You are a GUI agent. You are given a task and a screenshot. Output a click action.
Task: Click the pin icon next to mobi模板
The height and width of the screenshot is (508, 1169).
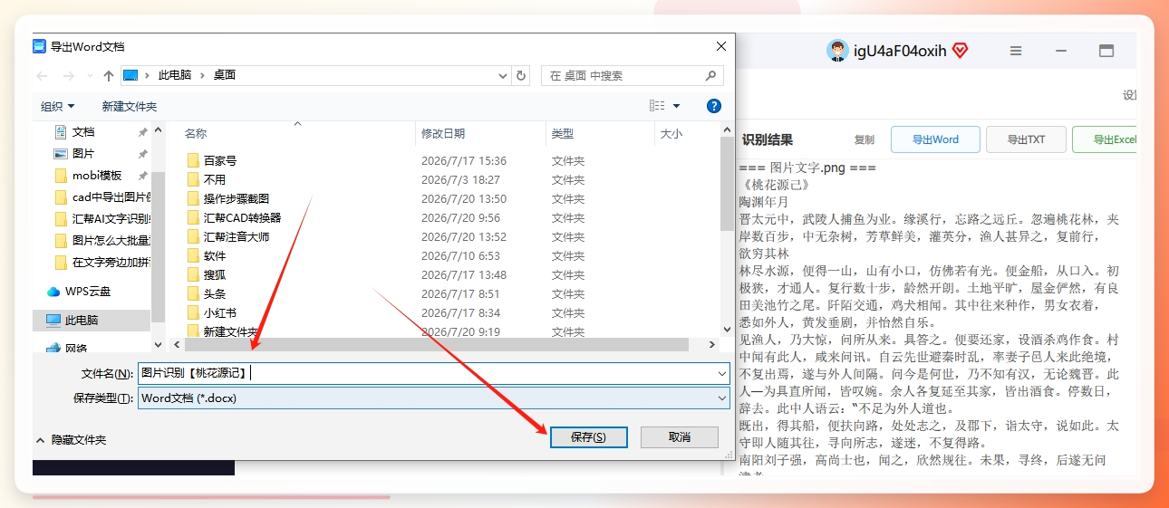142,176
